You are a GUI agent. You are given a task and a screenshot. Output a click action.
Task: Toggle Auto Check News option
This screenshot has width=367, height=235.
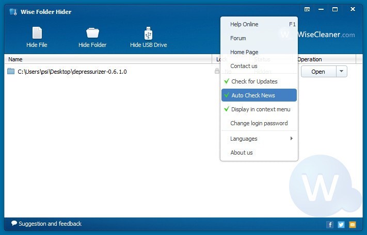(259, 95)
